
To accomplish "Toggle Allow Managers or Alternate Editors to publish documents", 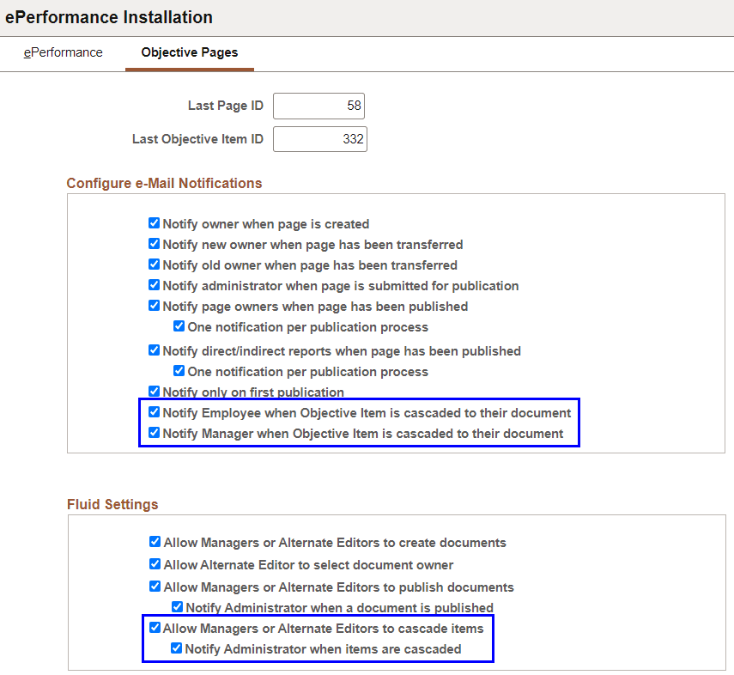I will tap(155, 587).
